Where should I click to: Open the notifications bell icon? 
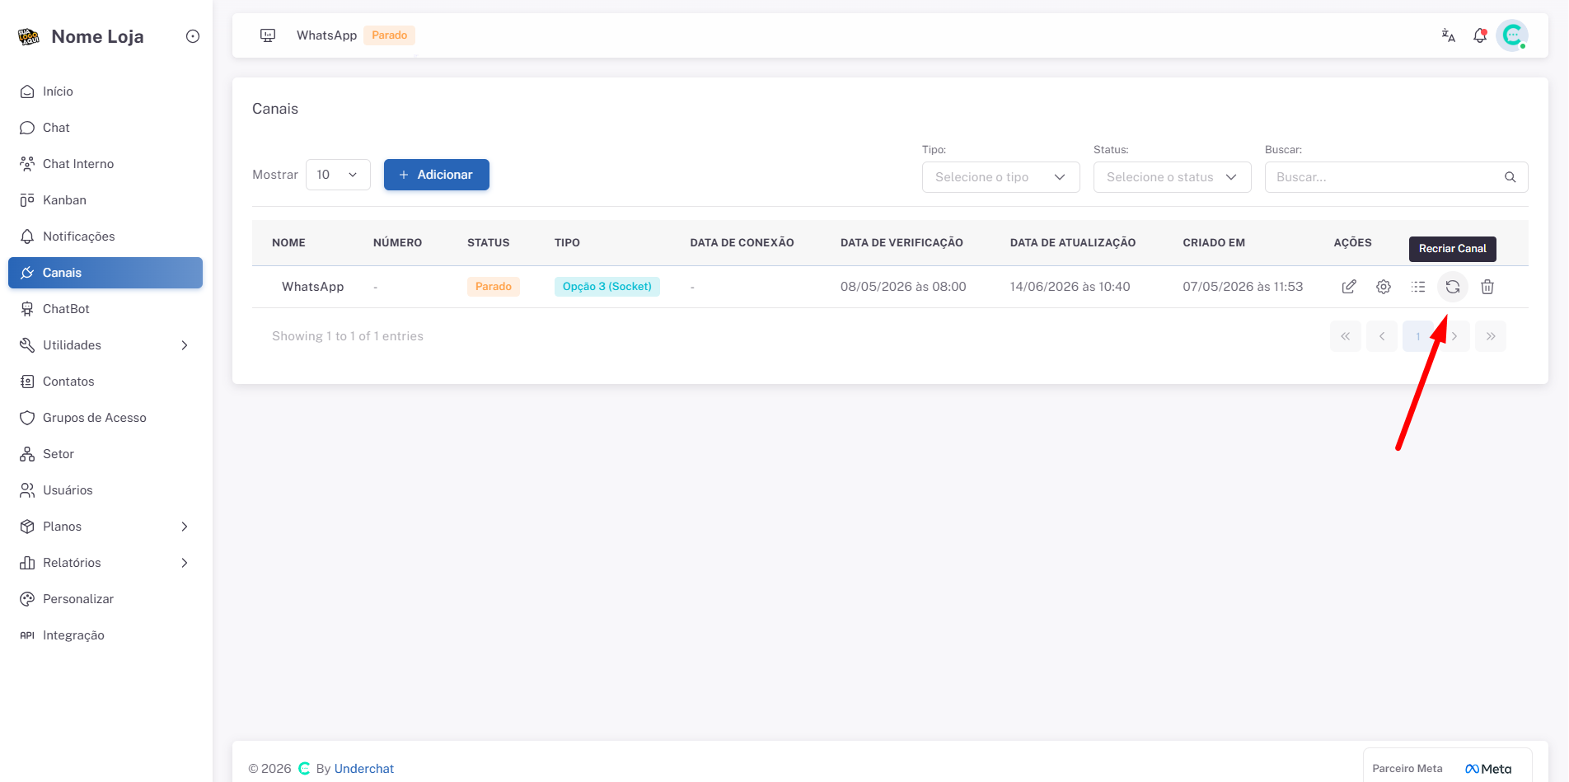click(1480, 35)
